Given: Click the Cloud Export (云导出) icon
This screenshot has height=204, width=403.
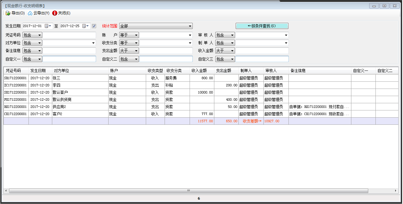Looking at the screenshot, I should [30, 13].
